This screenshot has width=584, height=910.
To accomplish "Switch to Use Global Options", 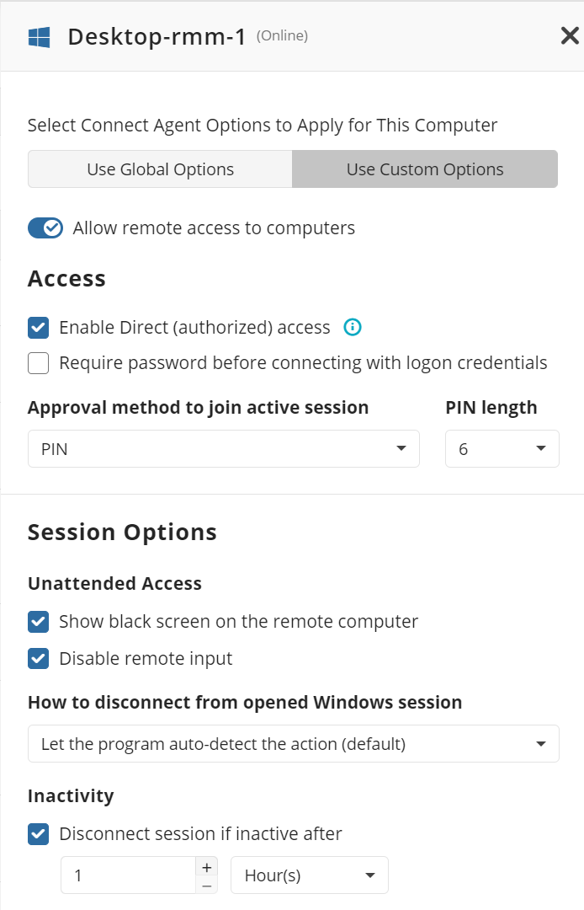I will (160, 169).
